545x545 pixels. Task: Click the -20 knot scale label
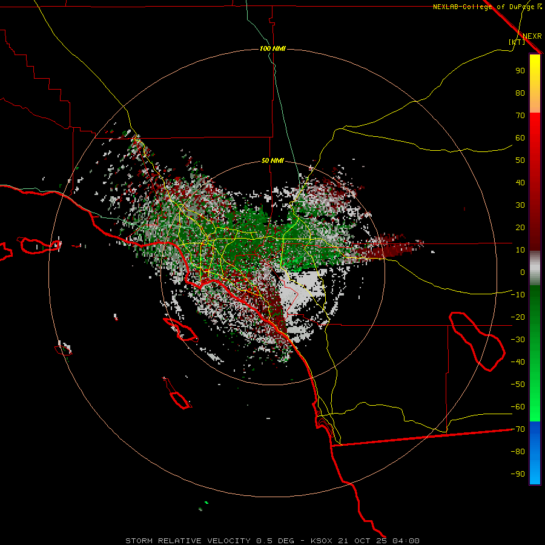pos(518,317)
